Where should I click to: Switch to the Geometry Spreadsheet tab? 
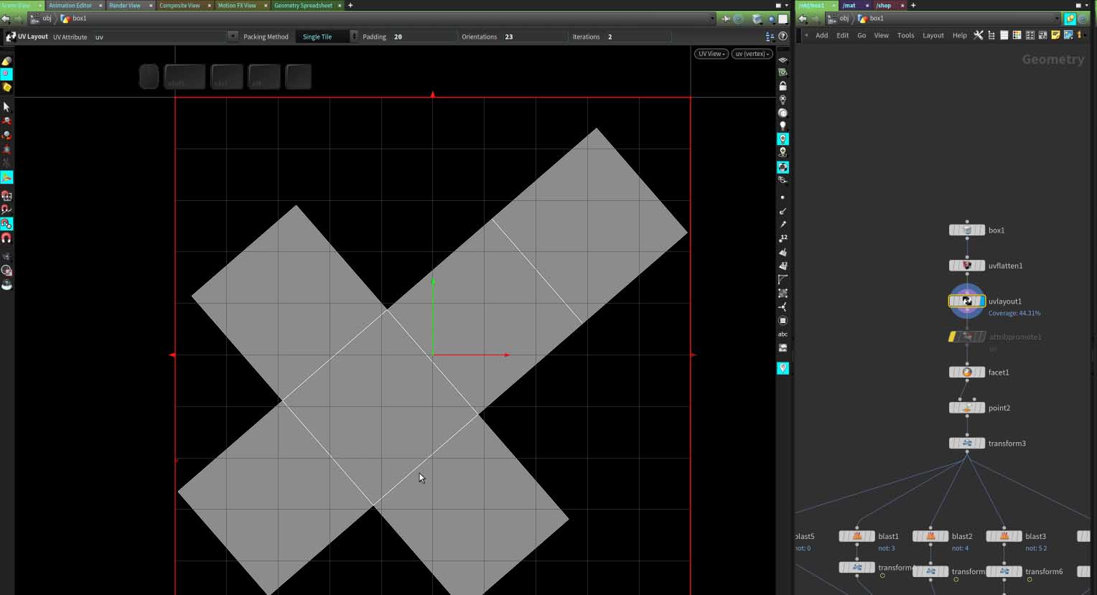tap(303, 5)
